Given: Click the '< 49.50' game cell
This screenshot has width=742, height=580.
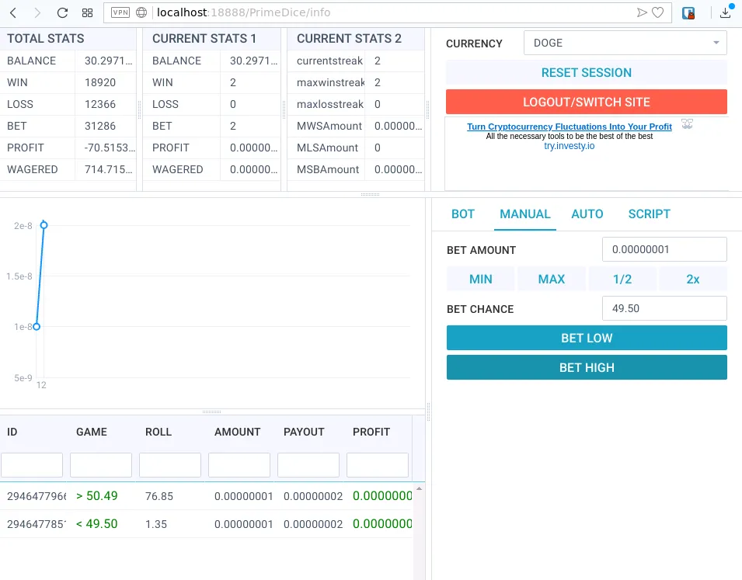Looking at the screenshot, I should [x=96, y=523].
